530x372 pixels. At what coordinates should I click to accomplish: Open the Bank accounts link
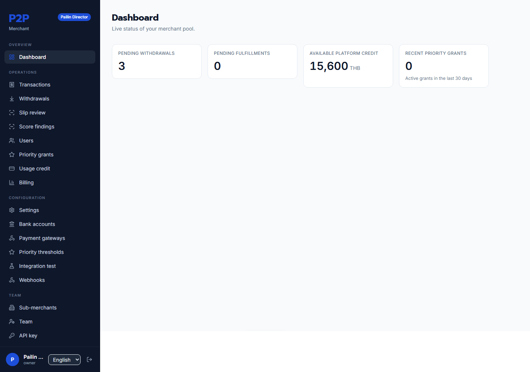tap(50, 224)
